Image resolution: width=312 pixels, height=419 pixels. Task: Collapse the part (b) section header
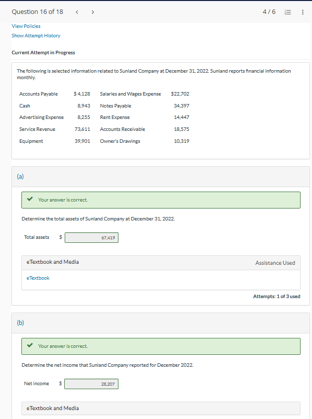(x=20, y=322)
